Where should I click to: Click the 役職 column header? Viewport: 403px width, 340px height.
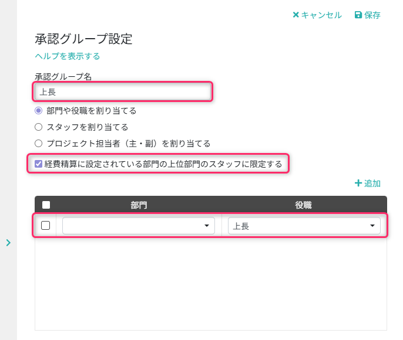(303, 205)
